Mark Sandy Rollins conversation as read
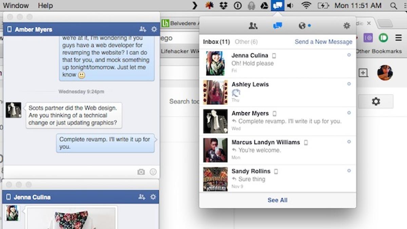Image resolution: width=407 pixels, height=229 pixels. point(349,171)
